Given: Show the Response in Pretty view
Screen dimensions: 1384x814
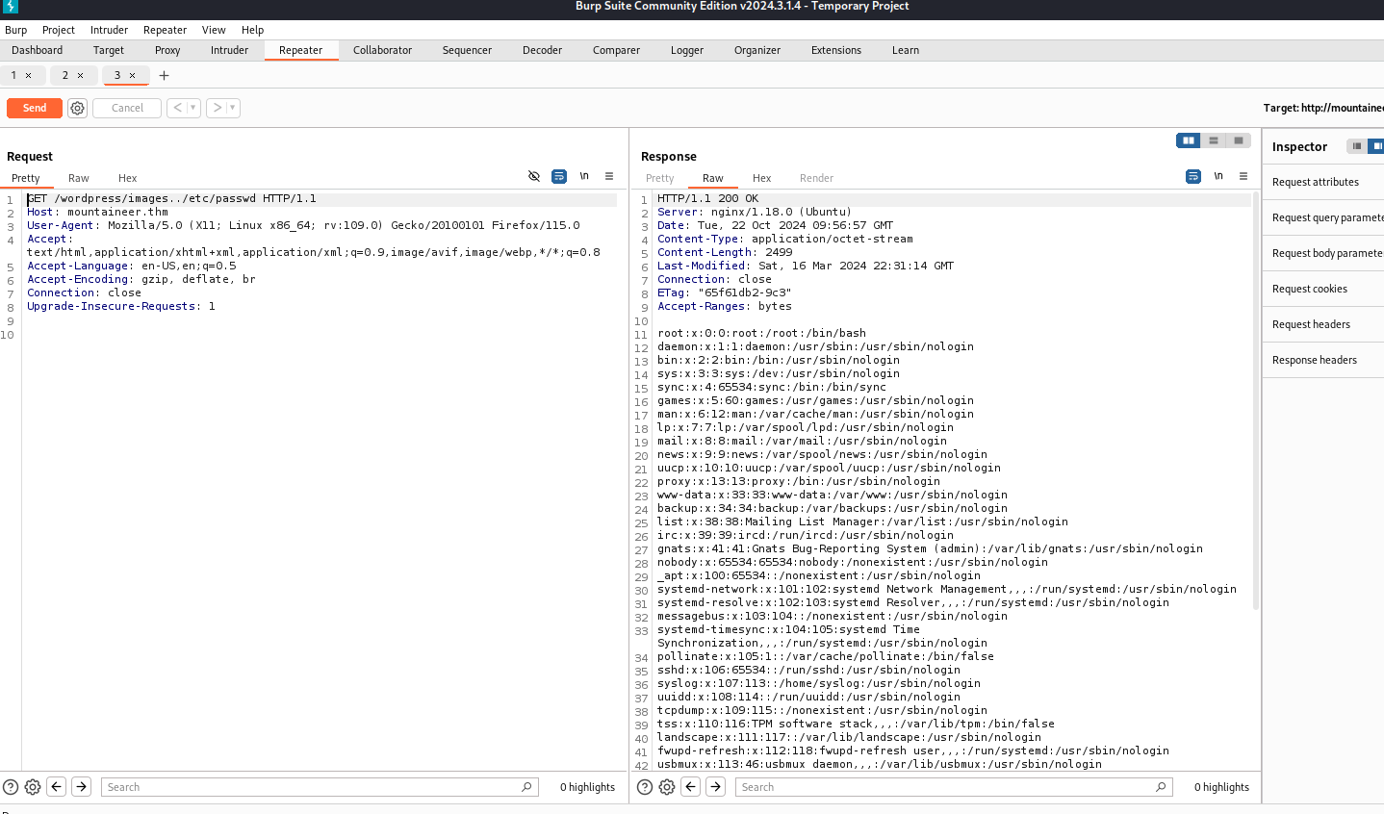Looking at the screenshot, I should click(x=660, y=178).
